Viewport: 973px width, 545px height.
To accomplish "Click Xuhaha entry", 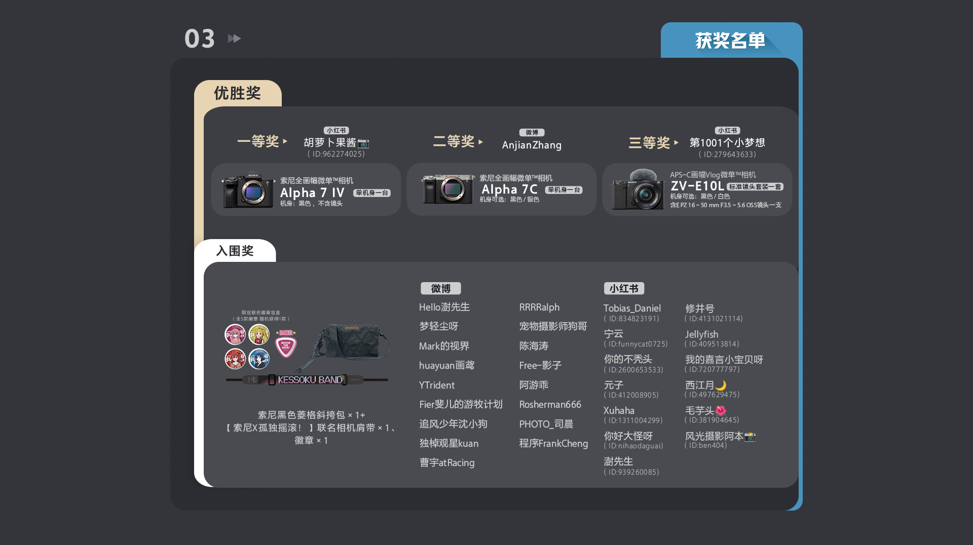I will (619, 411).
